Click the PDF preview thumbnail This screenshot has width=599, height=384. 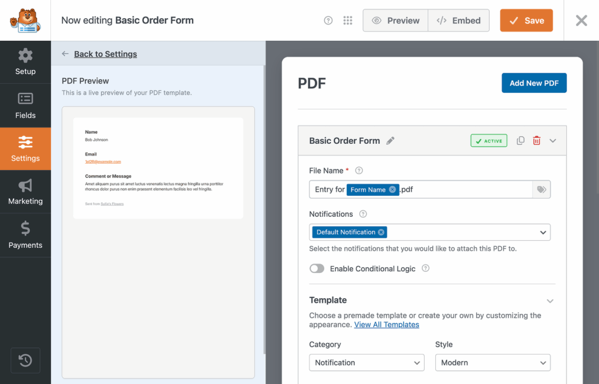click(x=158, y=168)
